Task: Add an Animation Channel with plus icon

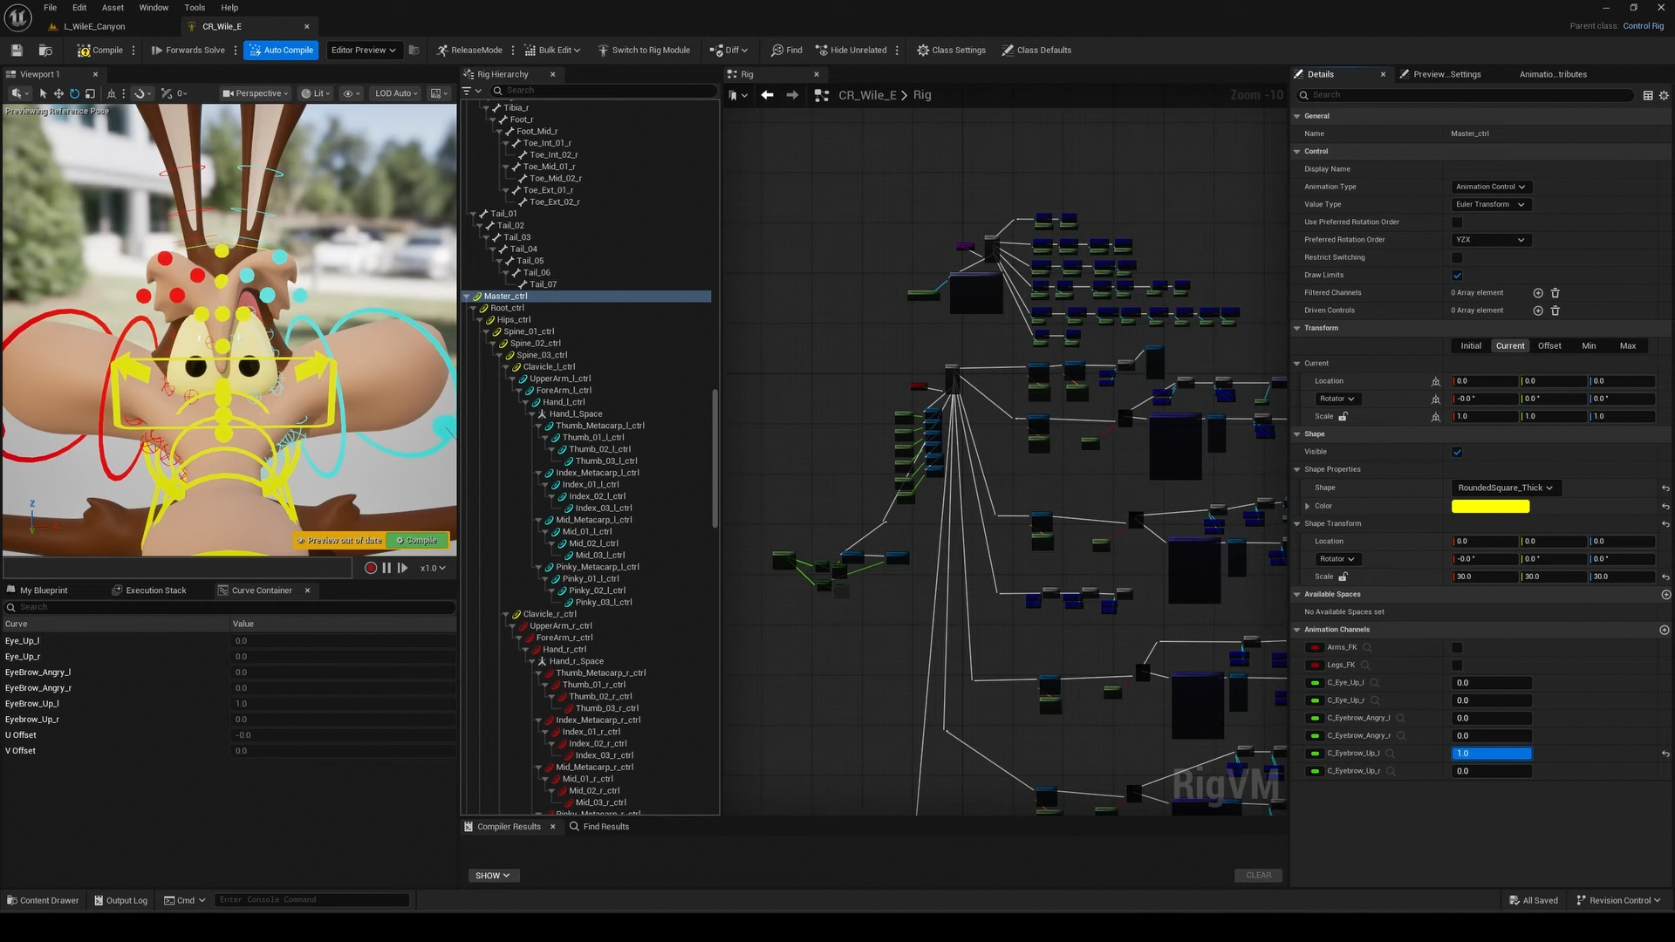Action: (x=1665, y=630)
